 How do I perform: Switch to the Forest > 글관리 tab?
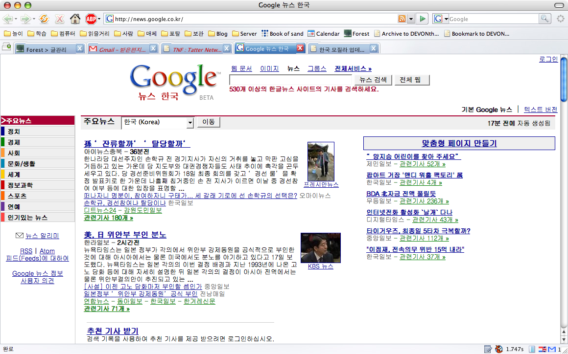tap(50, 49)
